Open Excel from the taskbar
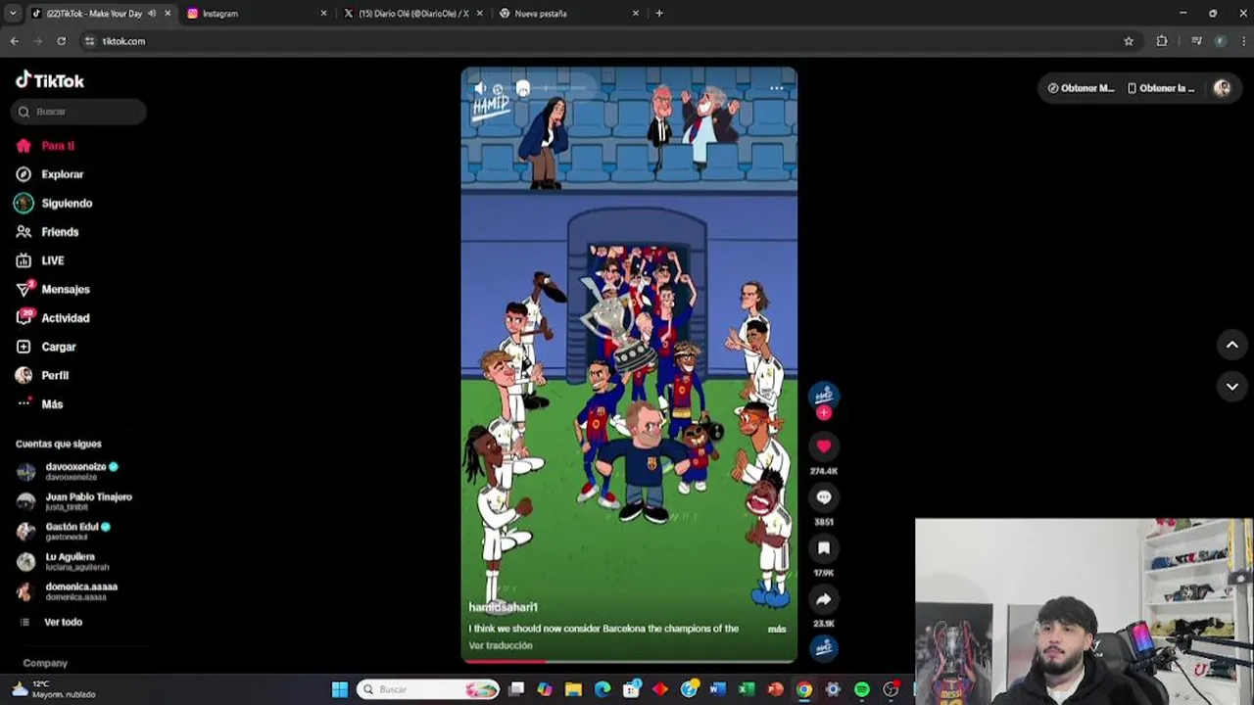The width and height of the screenshot is (1254, 705). [747, 689]
